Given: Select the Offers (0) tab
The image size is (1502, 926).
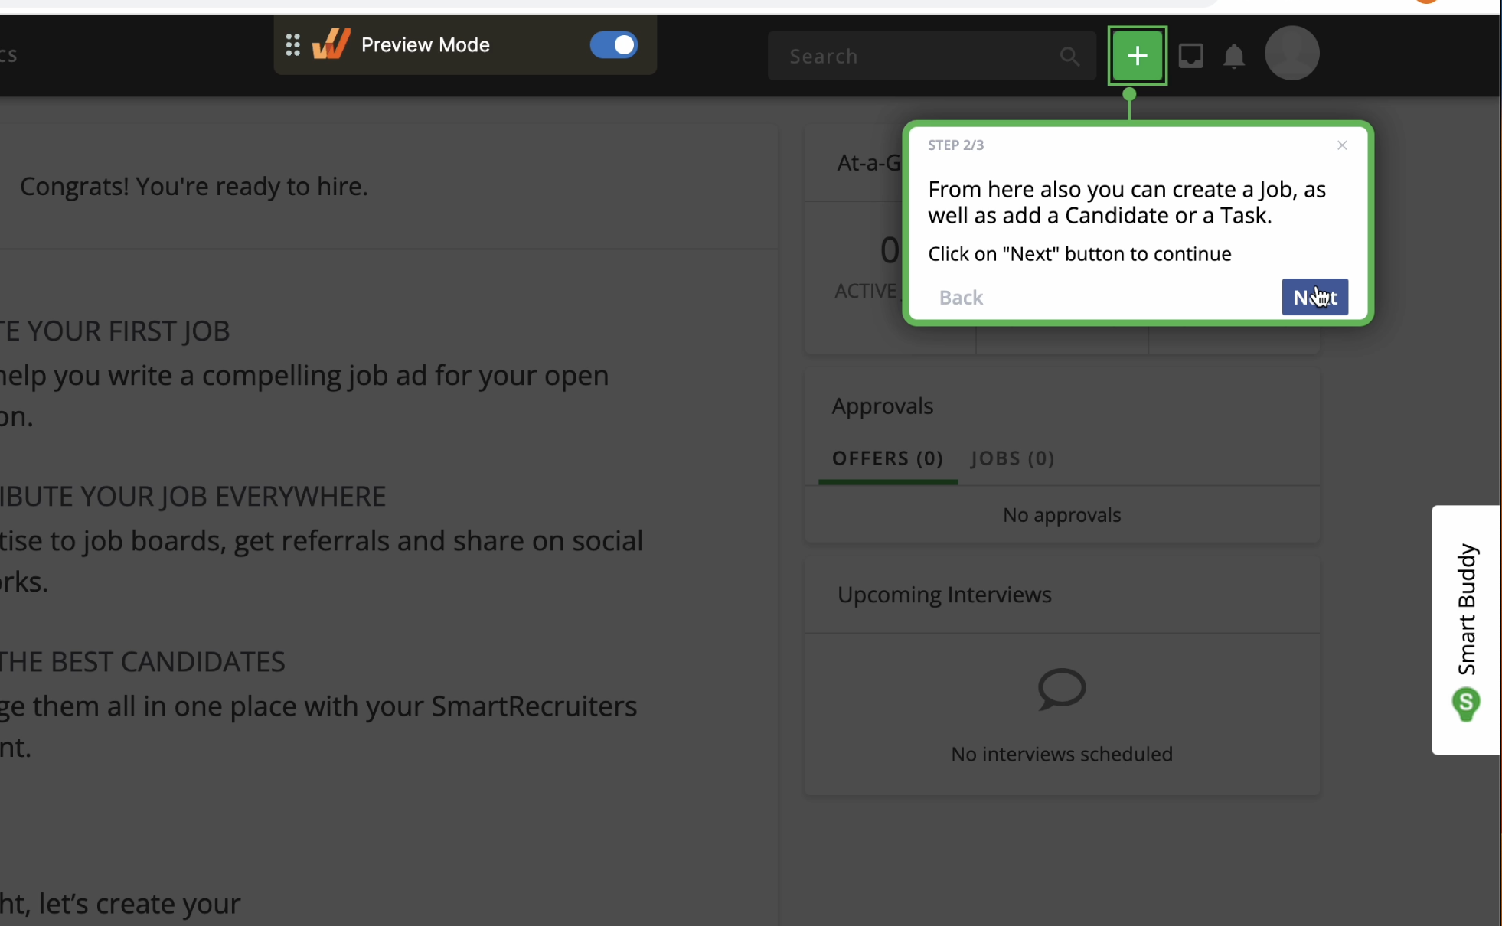Looking at the screenshot, I should click(x=887, y=458).
